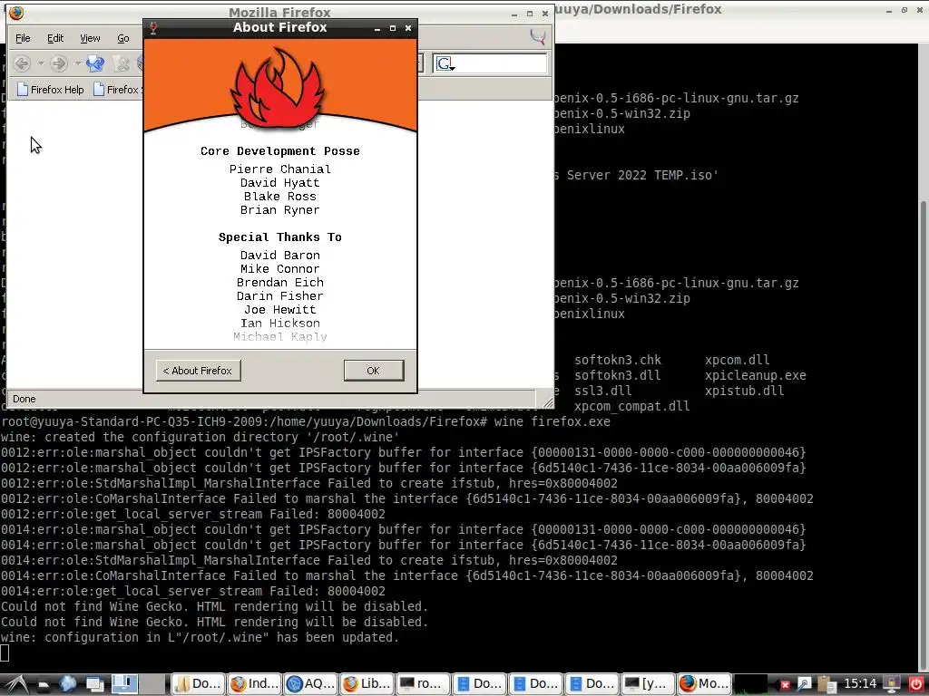Click the red power logout icon

[x=915, y=684]
